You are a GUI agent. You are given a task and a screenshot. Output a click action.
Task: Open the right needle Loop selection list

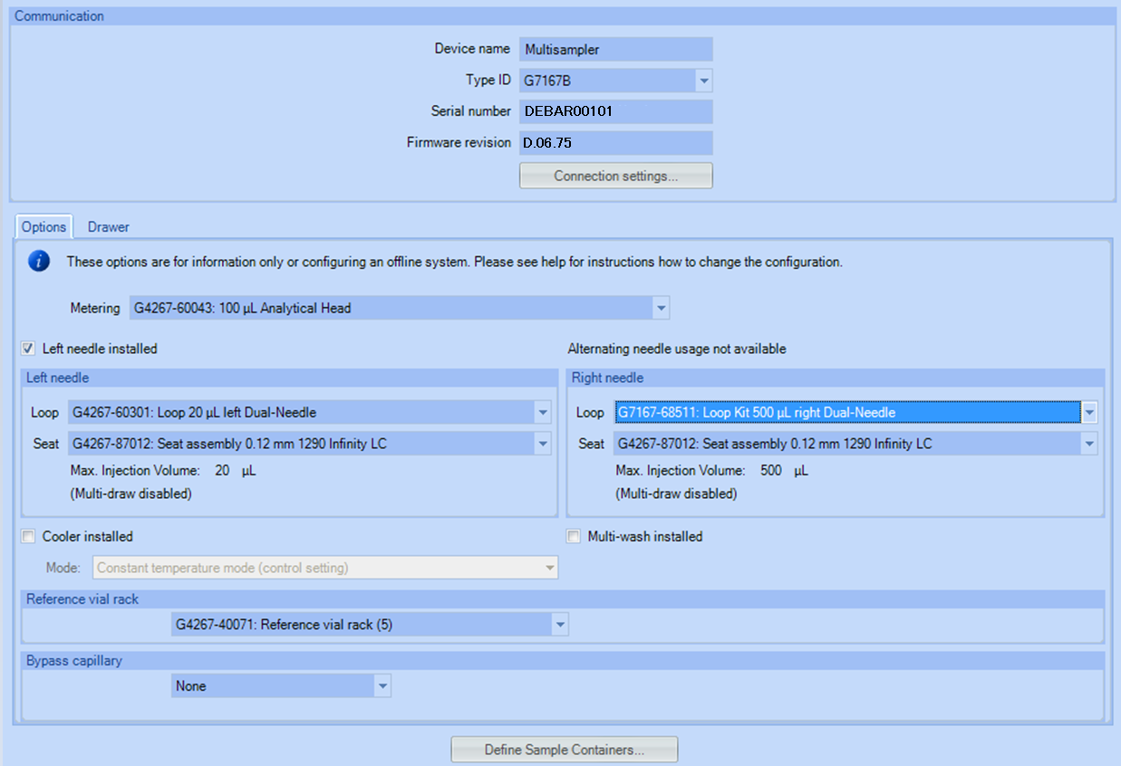[x=1088, y=412]
